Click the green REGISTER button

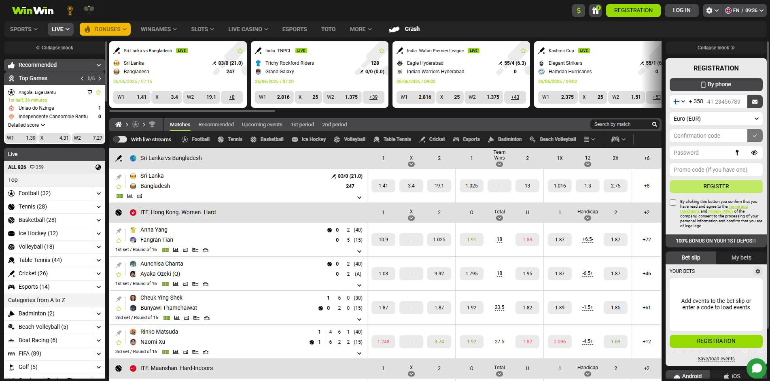point(716,186)
